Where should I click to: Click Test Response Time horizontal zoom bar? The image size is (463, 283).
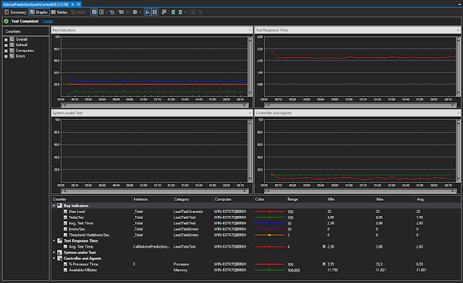pos(360,105)
